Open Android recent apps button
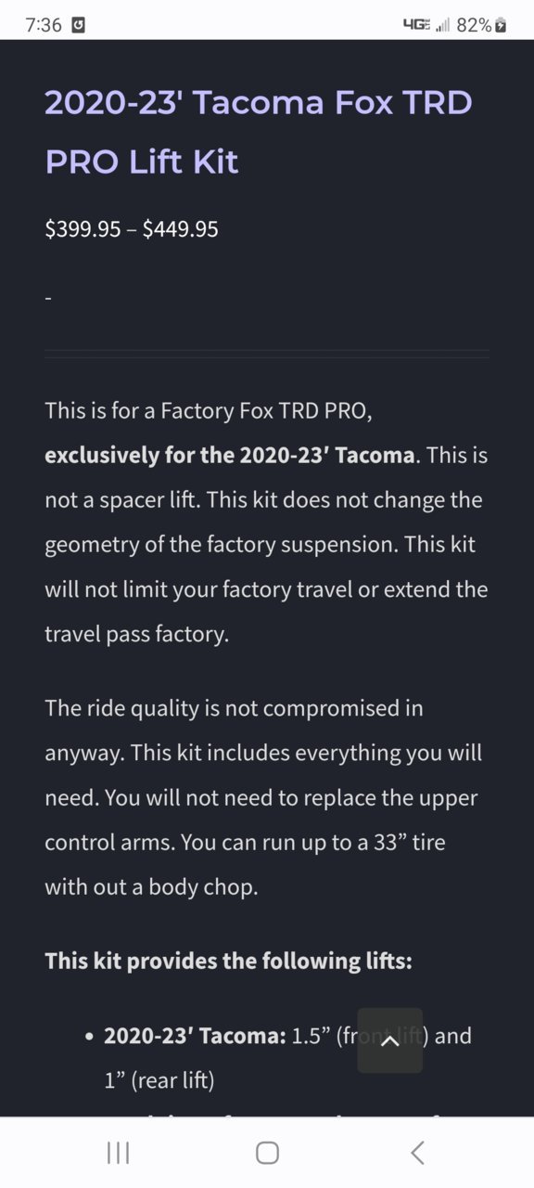Image resolution: width=534 pixels, height=1188 pixels. point(118,1153)
